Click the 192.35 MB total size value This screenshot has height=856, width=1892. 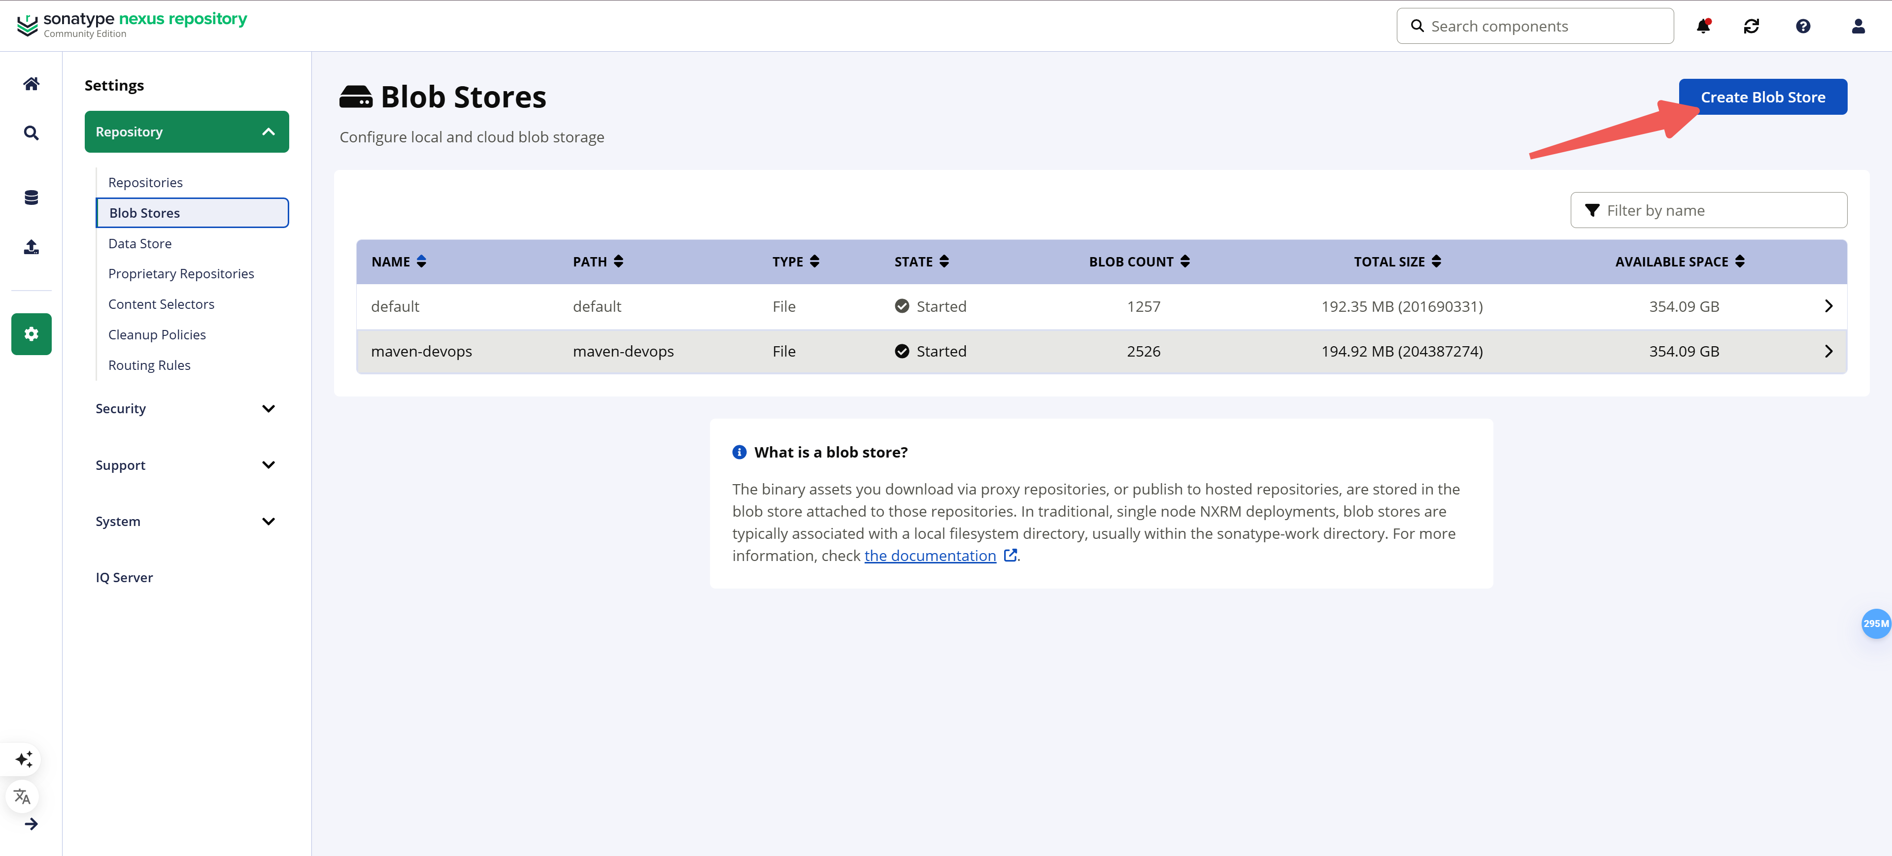(1402, 306)
